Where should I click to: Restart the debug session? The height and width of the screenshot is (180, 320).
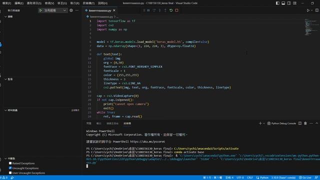pyautogui.click(x=171, y=10)
